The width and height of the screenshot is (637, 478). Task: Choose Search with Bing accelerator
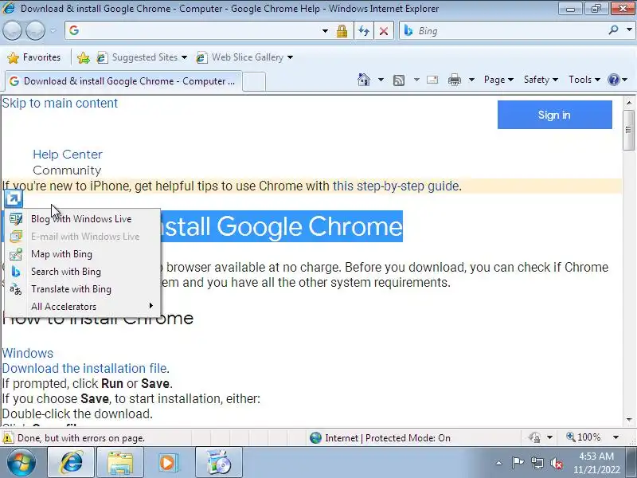pyautogui.click(x=83, y=272)
